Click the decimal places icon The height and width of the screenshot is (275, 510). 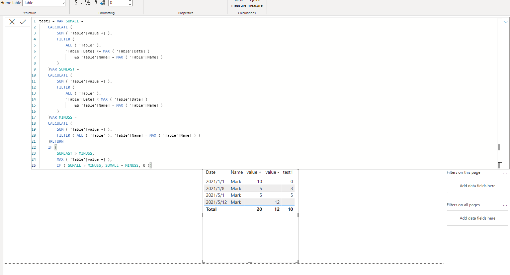click(x=102, y=3)
